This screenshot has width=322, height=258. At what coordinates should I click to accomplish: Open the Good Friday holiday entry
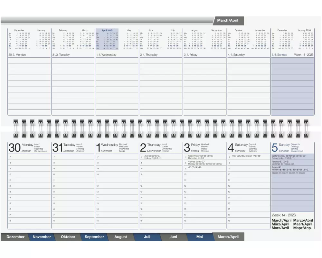(194, 156)
